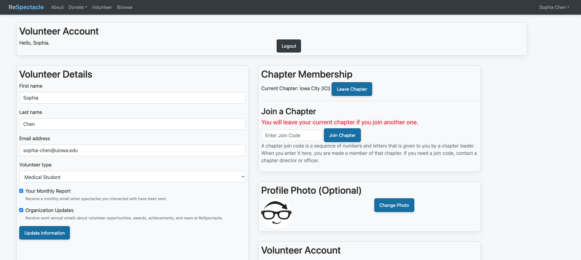Viewport: 581px width, 260px height.
Task: Click the 'Volunteer Details' heading
Action: point(56,74)
